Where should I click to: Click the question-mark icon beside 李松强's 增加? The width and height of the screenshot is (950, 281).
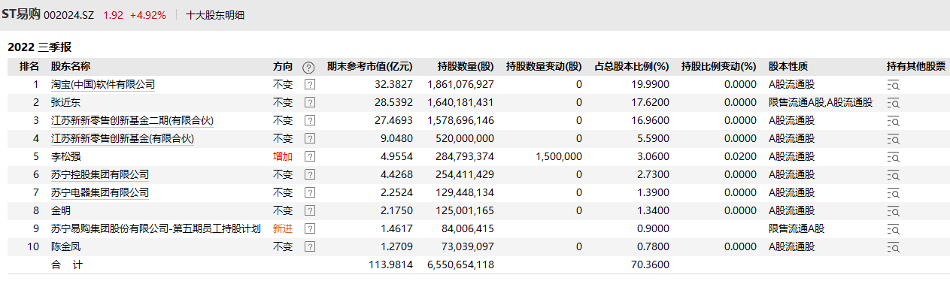pyautogui.click(x=309, y=156)
